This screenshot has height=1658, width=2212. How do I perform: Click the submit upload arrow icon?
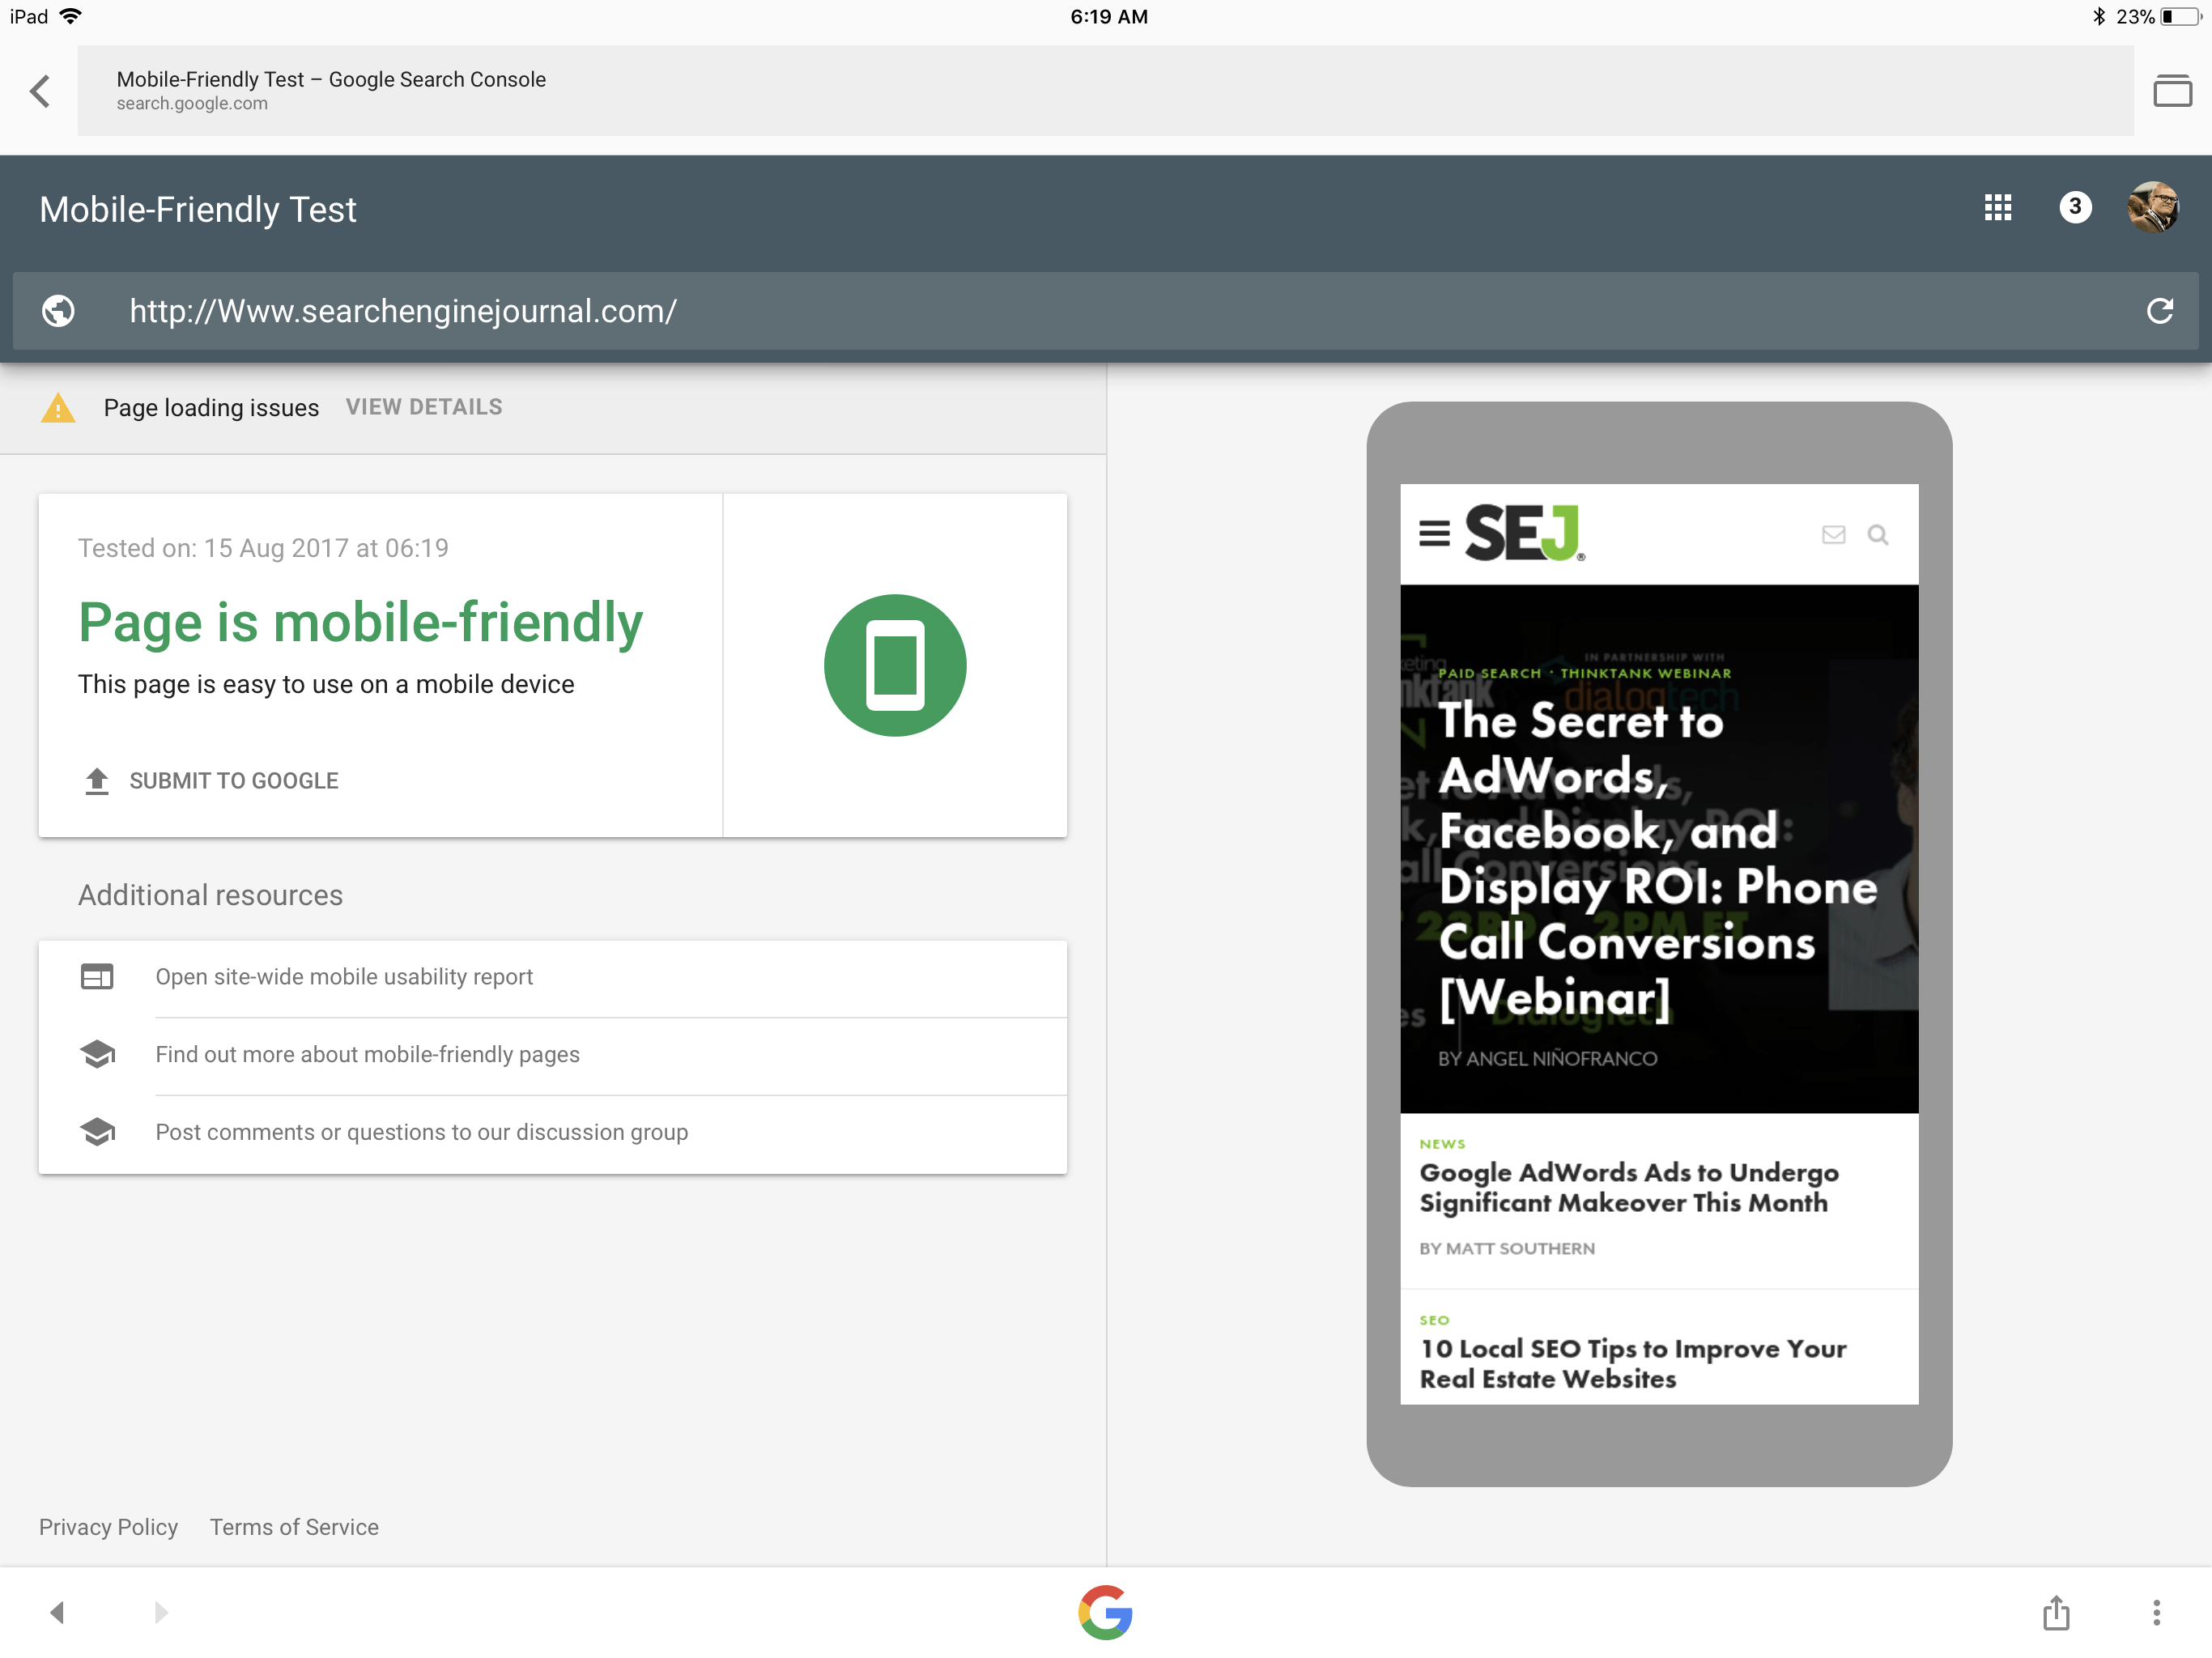(x=97, y=781)
